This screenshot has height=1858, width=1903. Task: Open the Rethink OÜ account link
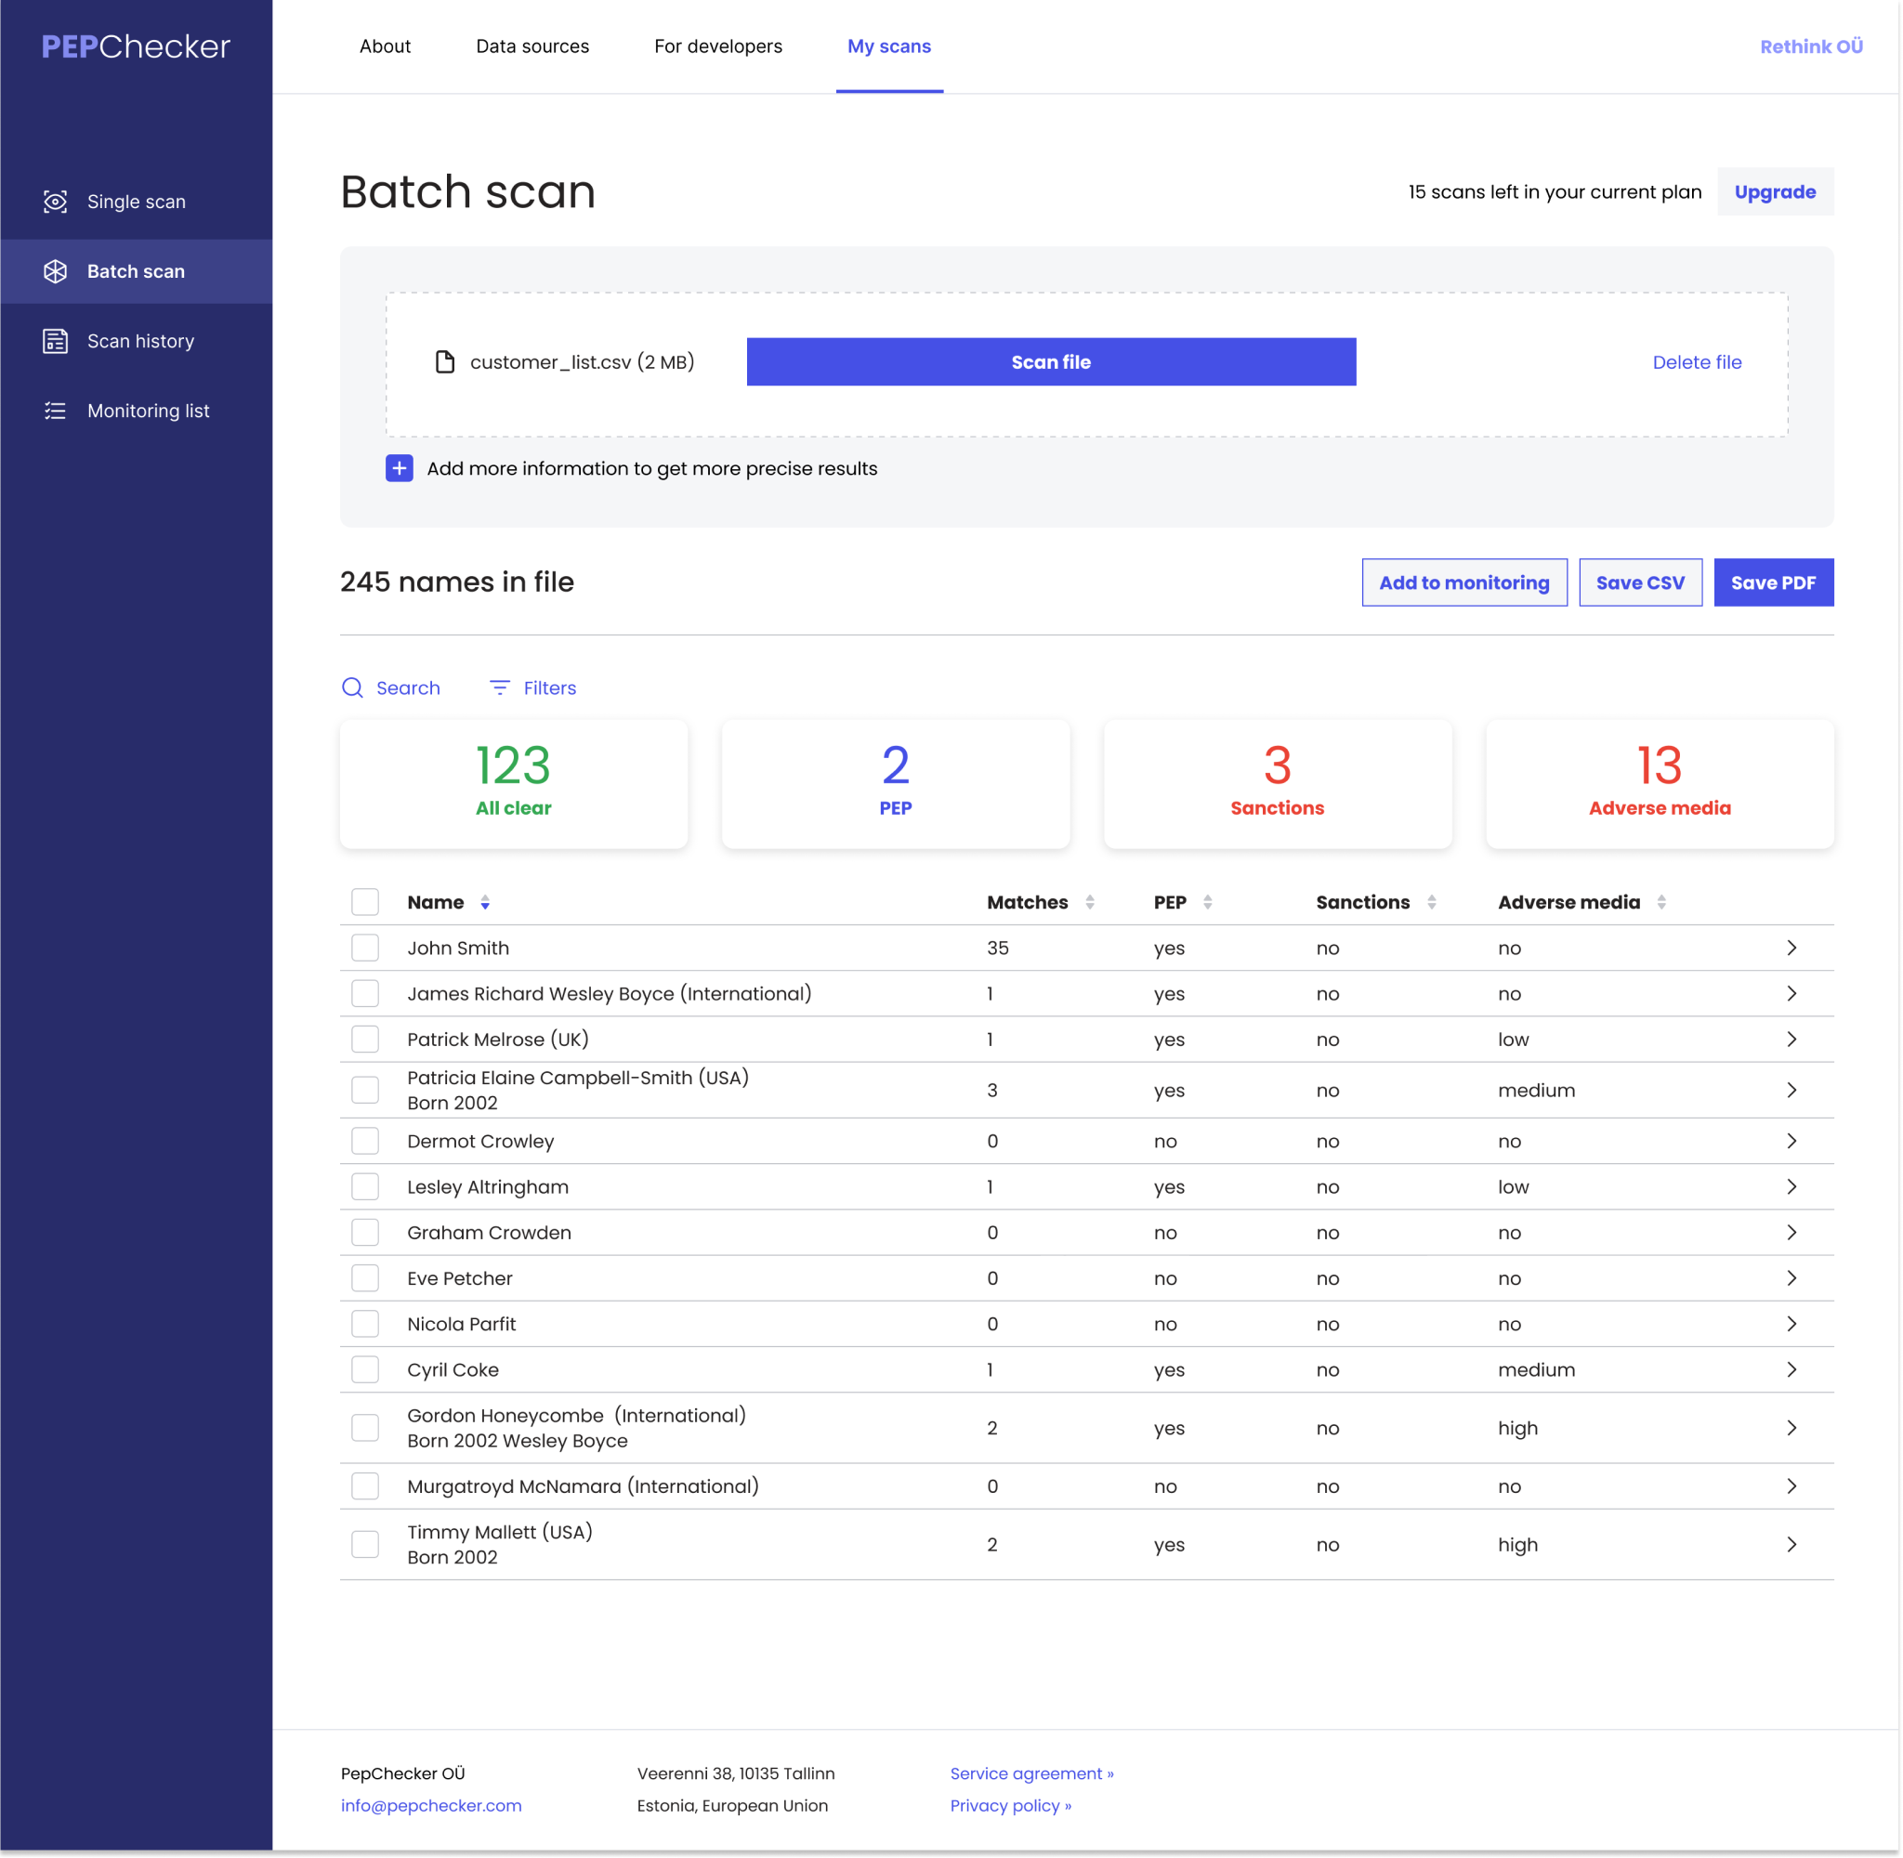[x=1811, y=46]
